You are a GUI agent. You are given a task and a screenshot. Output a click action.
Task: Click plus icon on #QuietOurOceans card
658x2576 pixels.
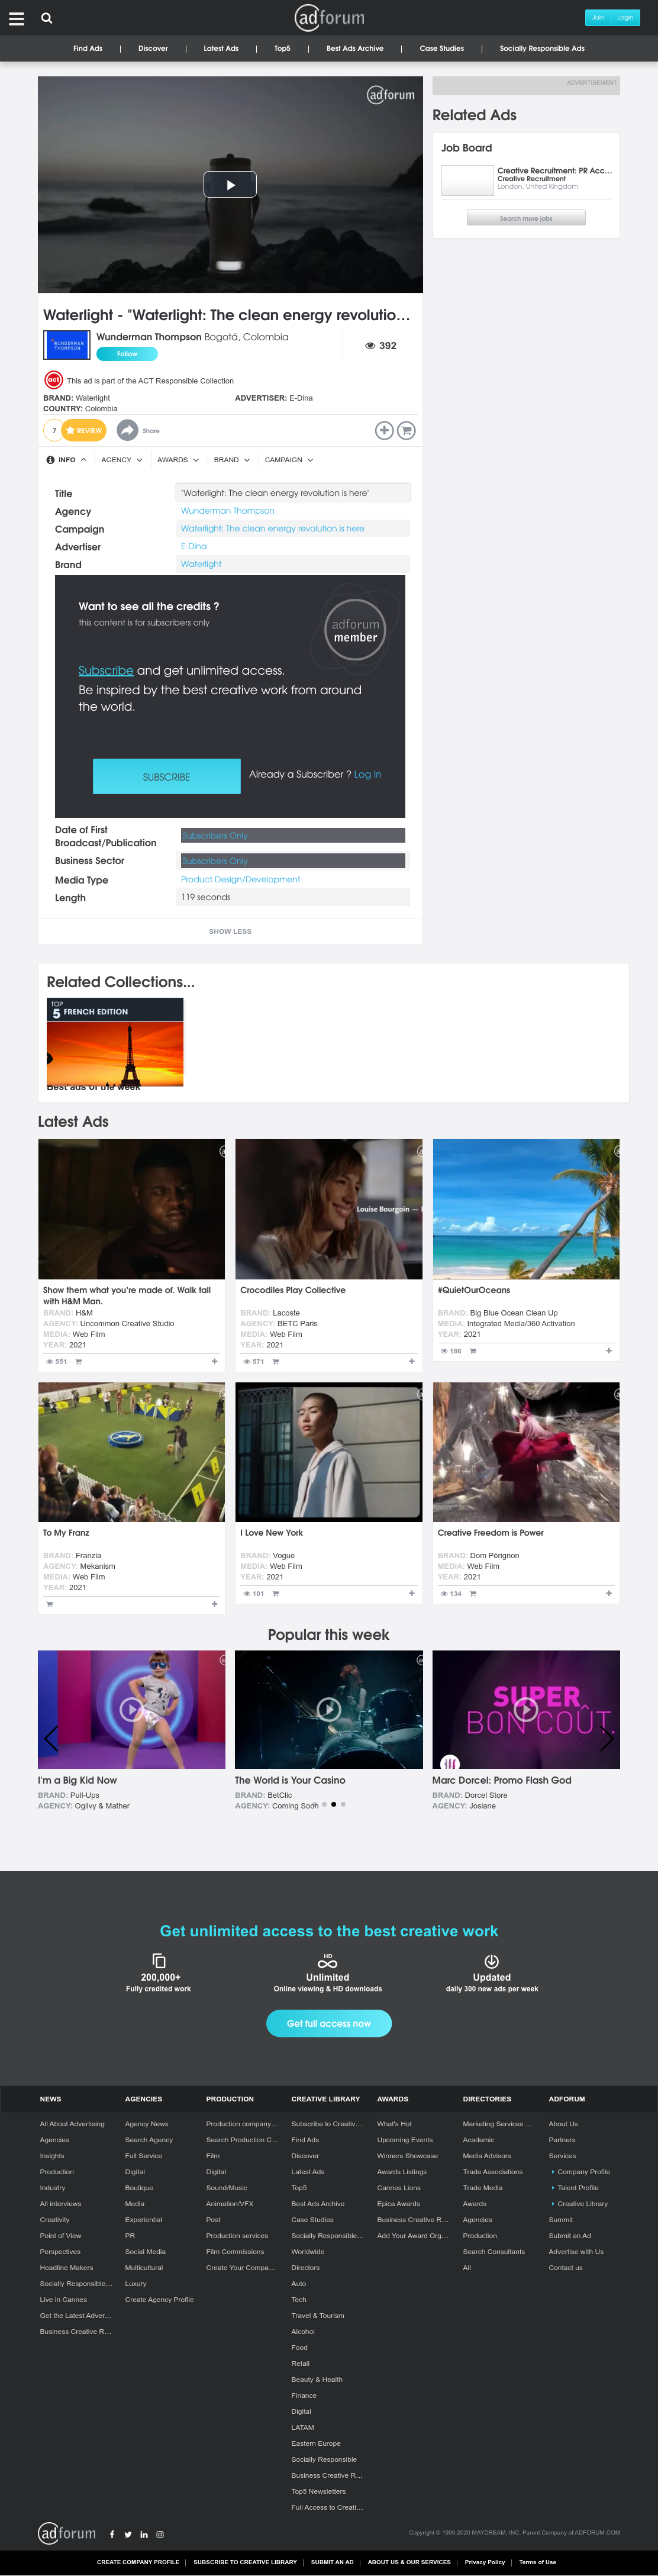click(608, 1351)
